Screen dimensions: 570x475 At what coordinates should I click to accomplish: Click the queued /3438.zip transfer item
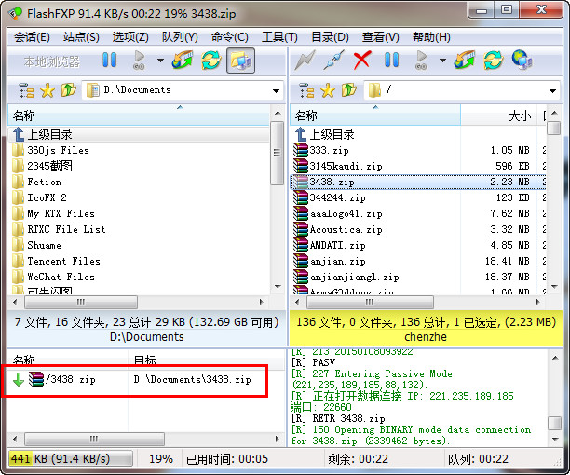[x=70, y=379]
